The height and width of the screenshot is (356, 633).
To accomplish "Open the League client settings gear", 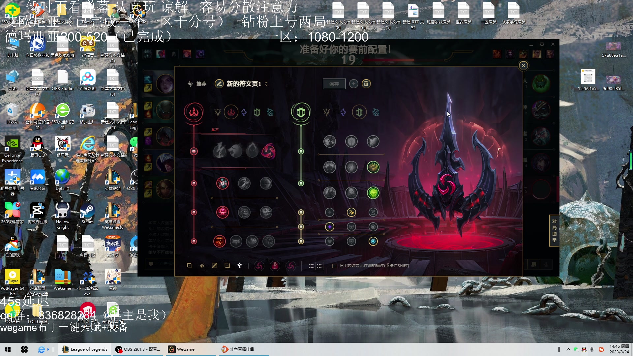I will 542,44.
